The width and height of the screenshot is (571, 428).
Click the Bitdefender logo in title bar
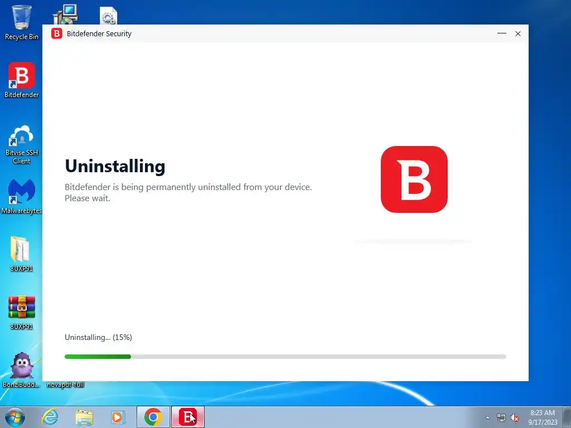pyautogui.click(x=56, y=33)
